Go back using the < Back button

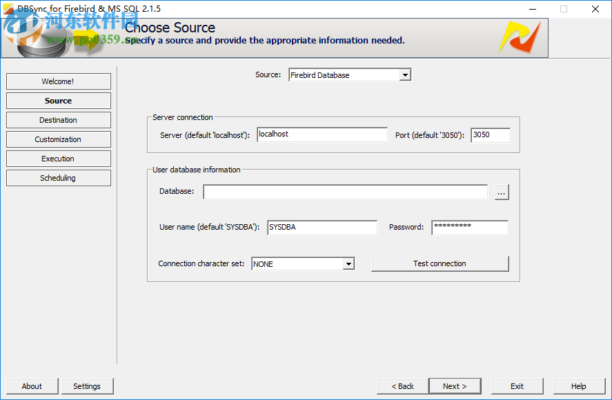(x=402, y=386)
